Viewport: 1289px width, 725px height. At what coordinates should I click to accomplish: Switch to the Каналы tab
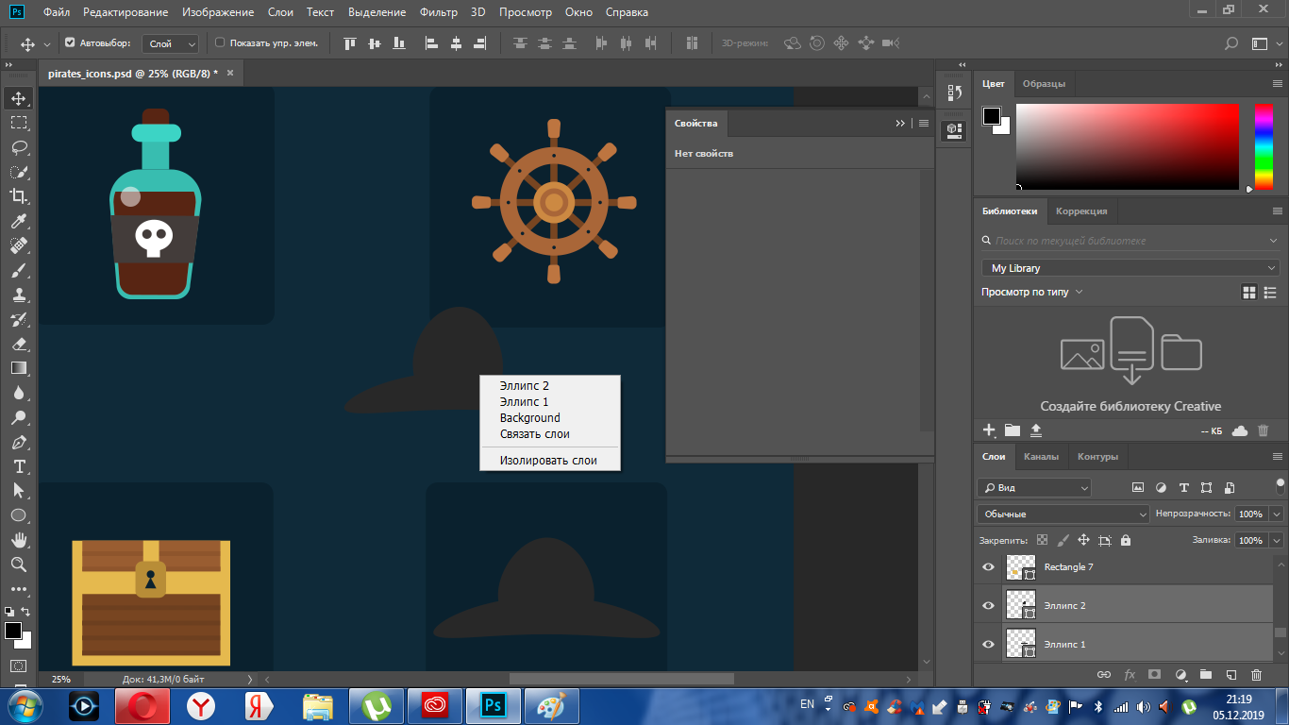tap(1041, 457)
